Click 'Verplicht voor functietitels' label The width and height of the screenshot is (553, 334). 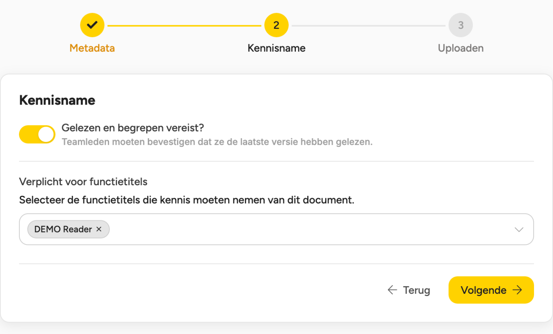pos(83,182)
